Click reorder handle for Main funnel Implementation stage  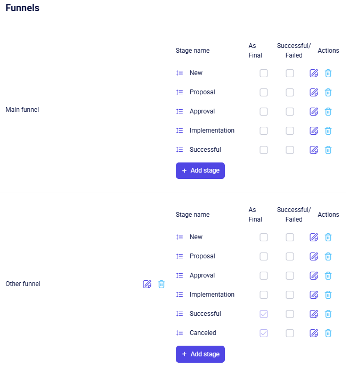pos(180,131)
